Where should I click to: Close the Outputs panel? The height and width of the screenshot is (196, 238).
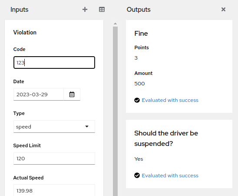[x=223, y=10]
